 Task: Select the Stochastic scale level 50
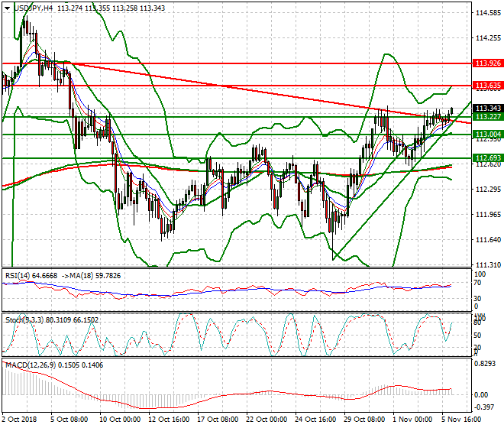pos(477,336)
